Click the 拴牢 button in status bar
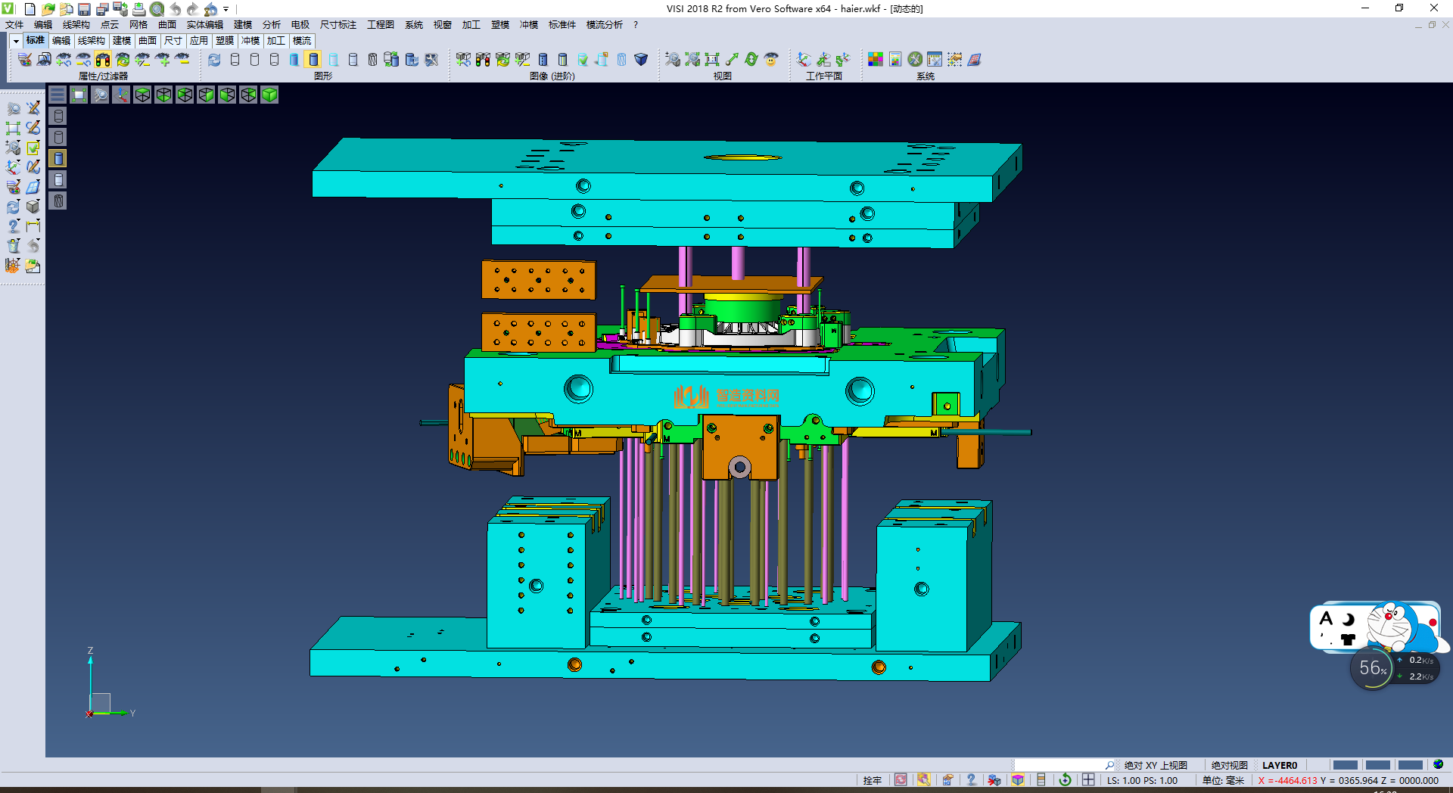Screen dimensions: 1453x793 (x=872, y=780)
